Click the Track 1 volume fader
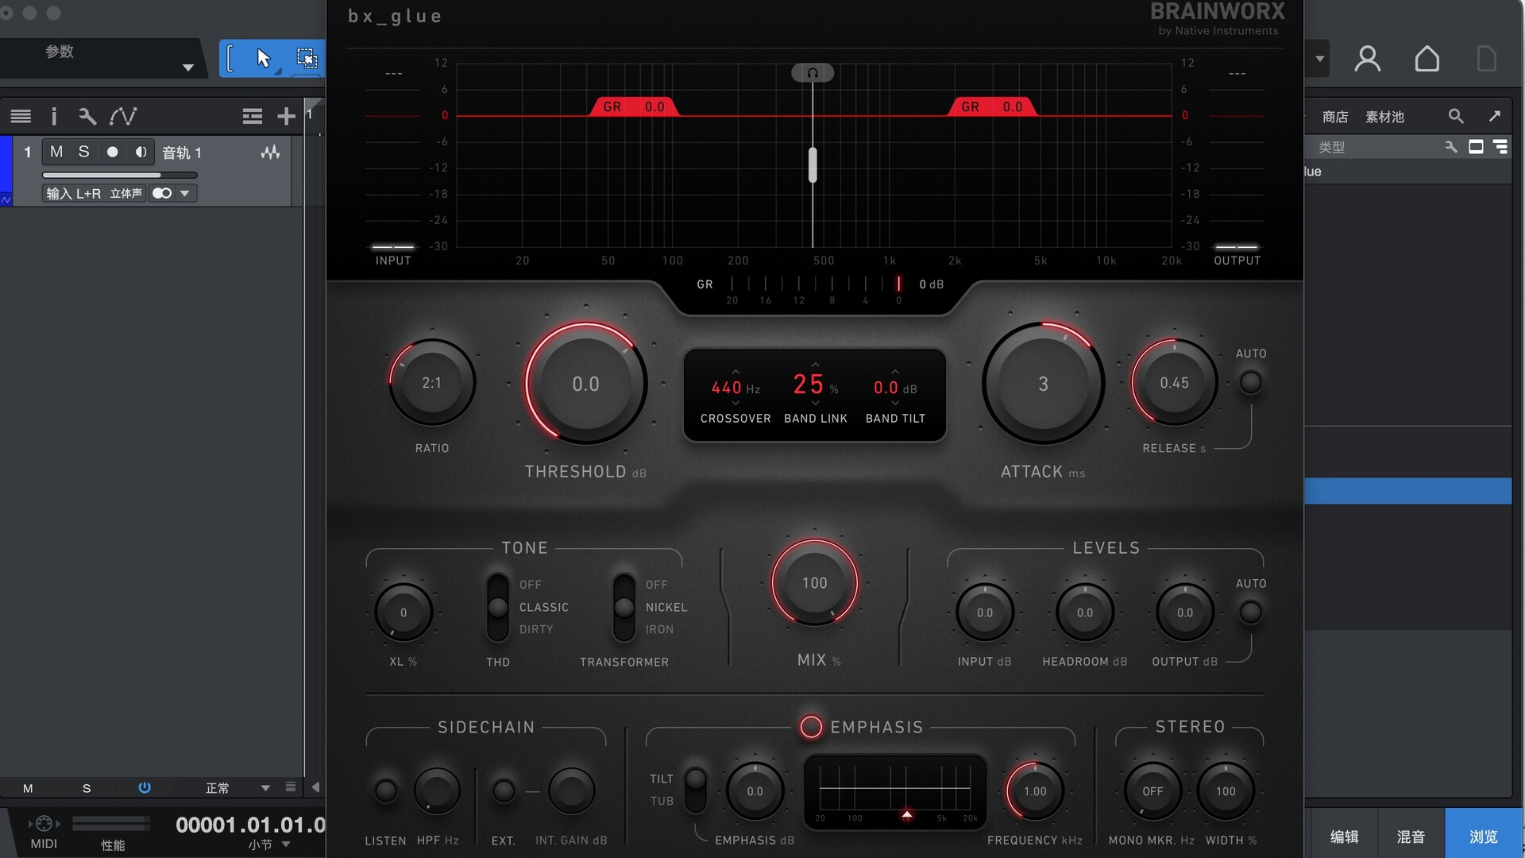Viewport: 1525px width, 858px height. pos(119,175)
